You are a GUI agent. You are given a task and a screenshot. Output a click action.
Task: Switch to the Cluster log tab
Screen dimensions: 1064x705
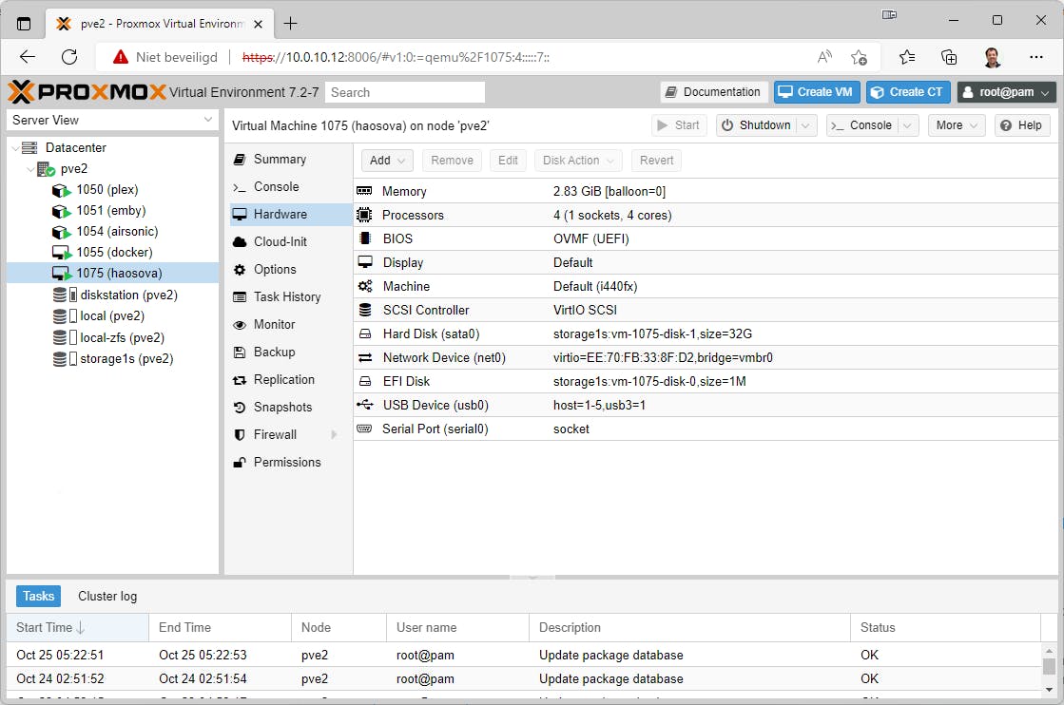point(107,596)
